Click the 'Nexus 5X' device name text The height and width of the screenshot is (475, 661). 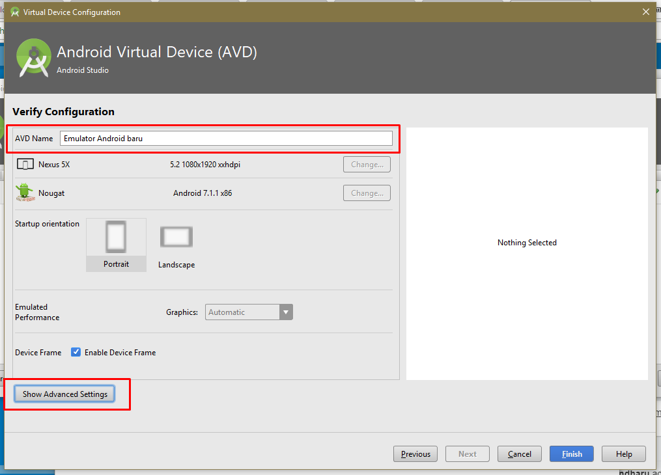54,165
